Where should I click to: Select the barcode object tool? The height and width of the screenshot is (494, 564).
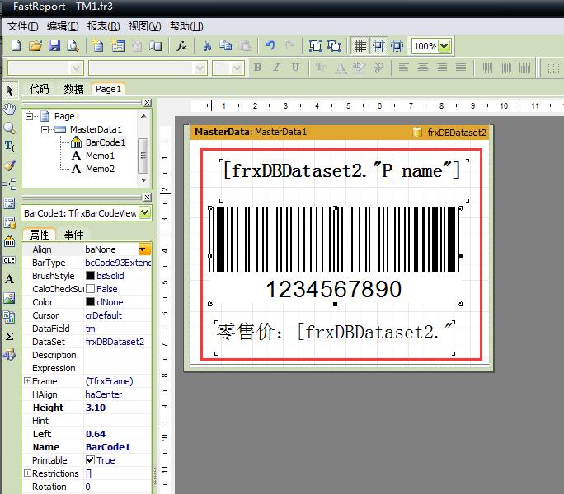(x=9, y=240)
